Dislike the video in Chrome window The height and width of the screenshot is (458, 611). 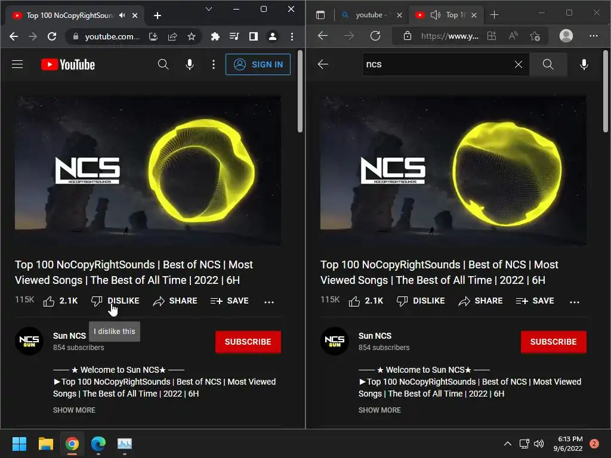pos(115,301)
